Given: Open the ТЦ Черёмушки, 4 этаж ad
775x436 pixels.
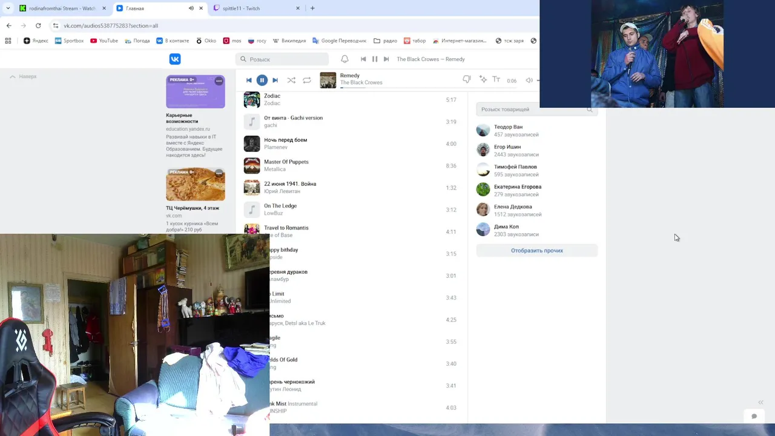Looking at the screenshot, I should tap(193, 208).
